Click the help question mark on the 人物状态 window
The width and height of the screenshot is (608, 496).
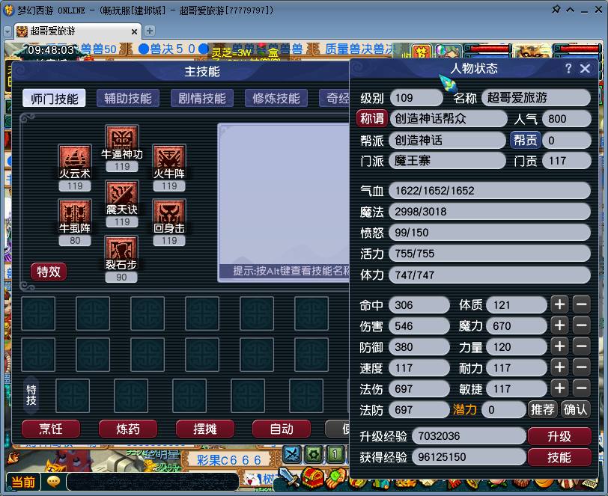(x=569, y=68)
